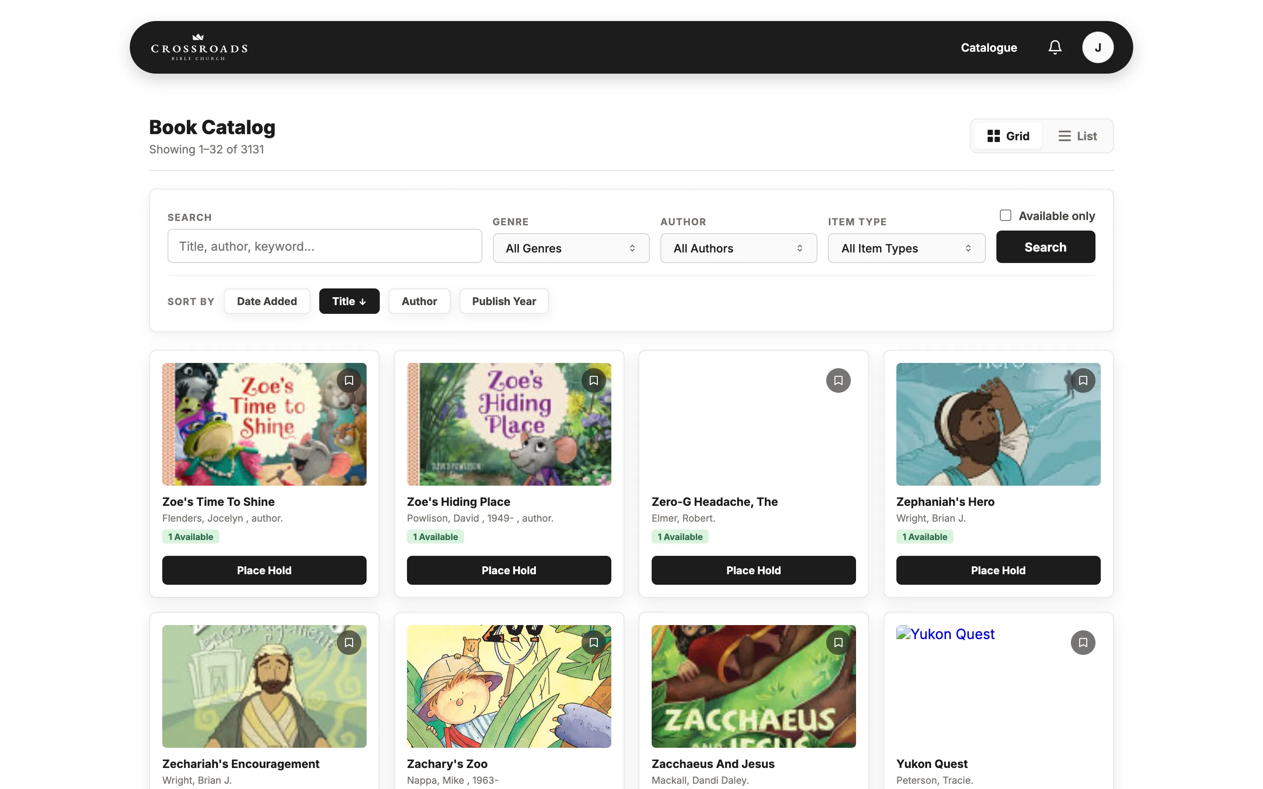
Task: Open Zacchaeus And Jesus cover image
Action: point(753,686)
